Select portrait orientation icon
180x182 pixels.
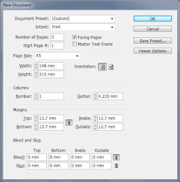[102, 67]
